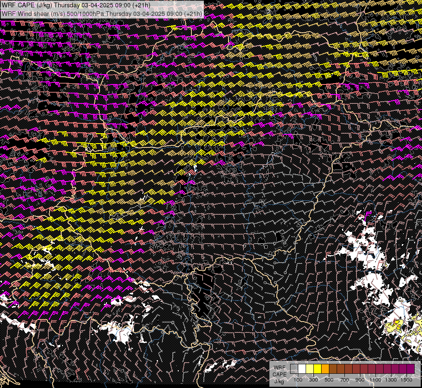Click the '300' legend value
The height and width of the screenshot is (388, 422).
(x=313, y=380)
